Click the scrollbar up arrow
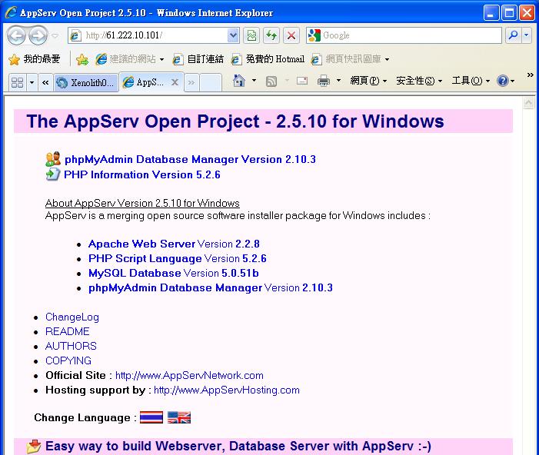 (x=528, y=103)
